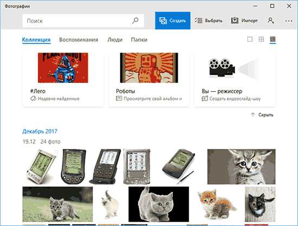This screenshot has height=226, width=298.
Task: Open the large tabby kitten photo
Action: (241, 167)
